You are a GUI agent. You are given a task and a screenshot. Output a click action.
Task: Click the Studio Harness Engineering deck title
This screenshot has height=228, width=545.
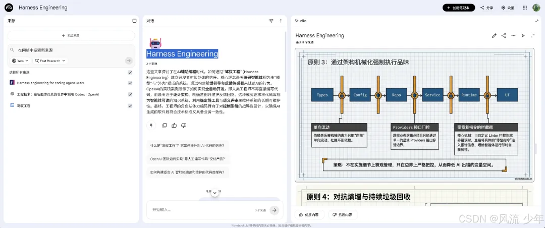(x=320, y=35)
